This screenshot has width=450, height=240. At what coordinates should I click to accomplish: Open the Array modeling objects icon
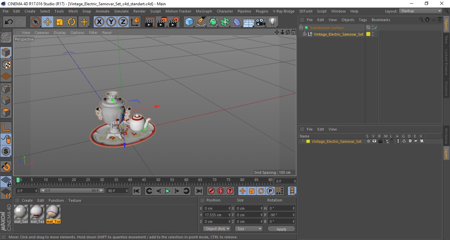coord(225,22)
